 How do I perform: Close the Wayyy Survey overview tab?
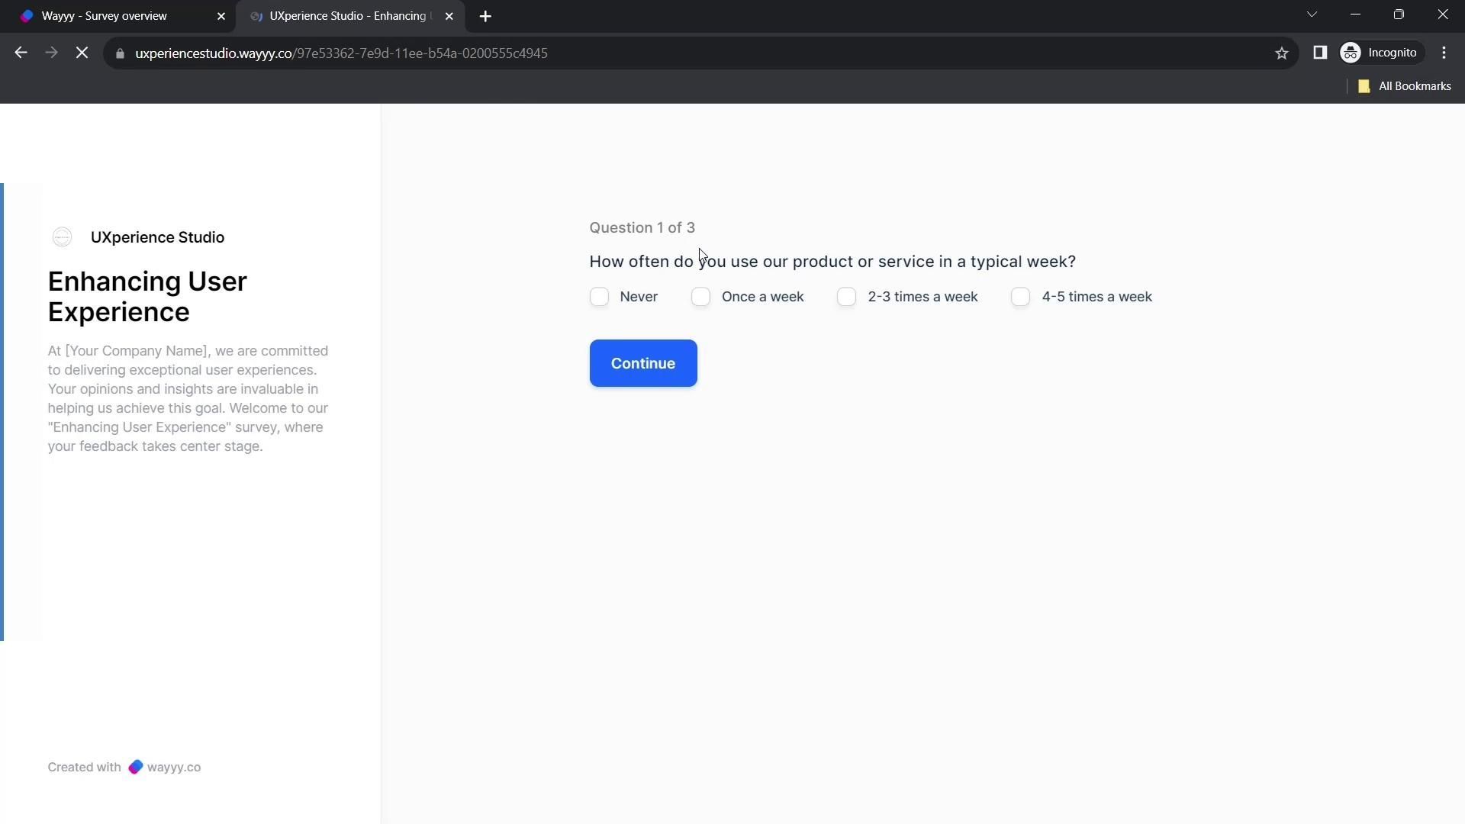pos(221,16)
